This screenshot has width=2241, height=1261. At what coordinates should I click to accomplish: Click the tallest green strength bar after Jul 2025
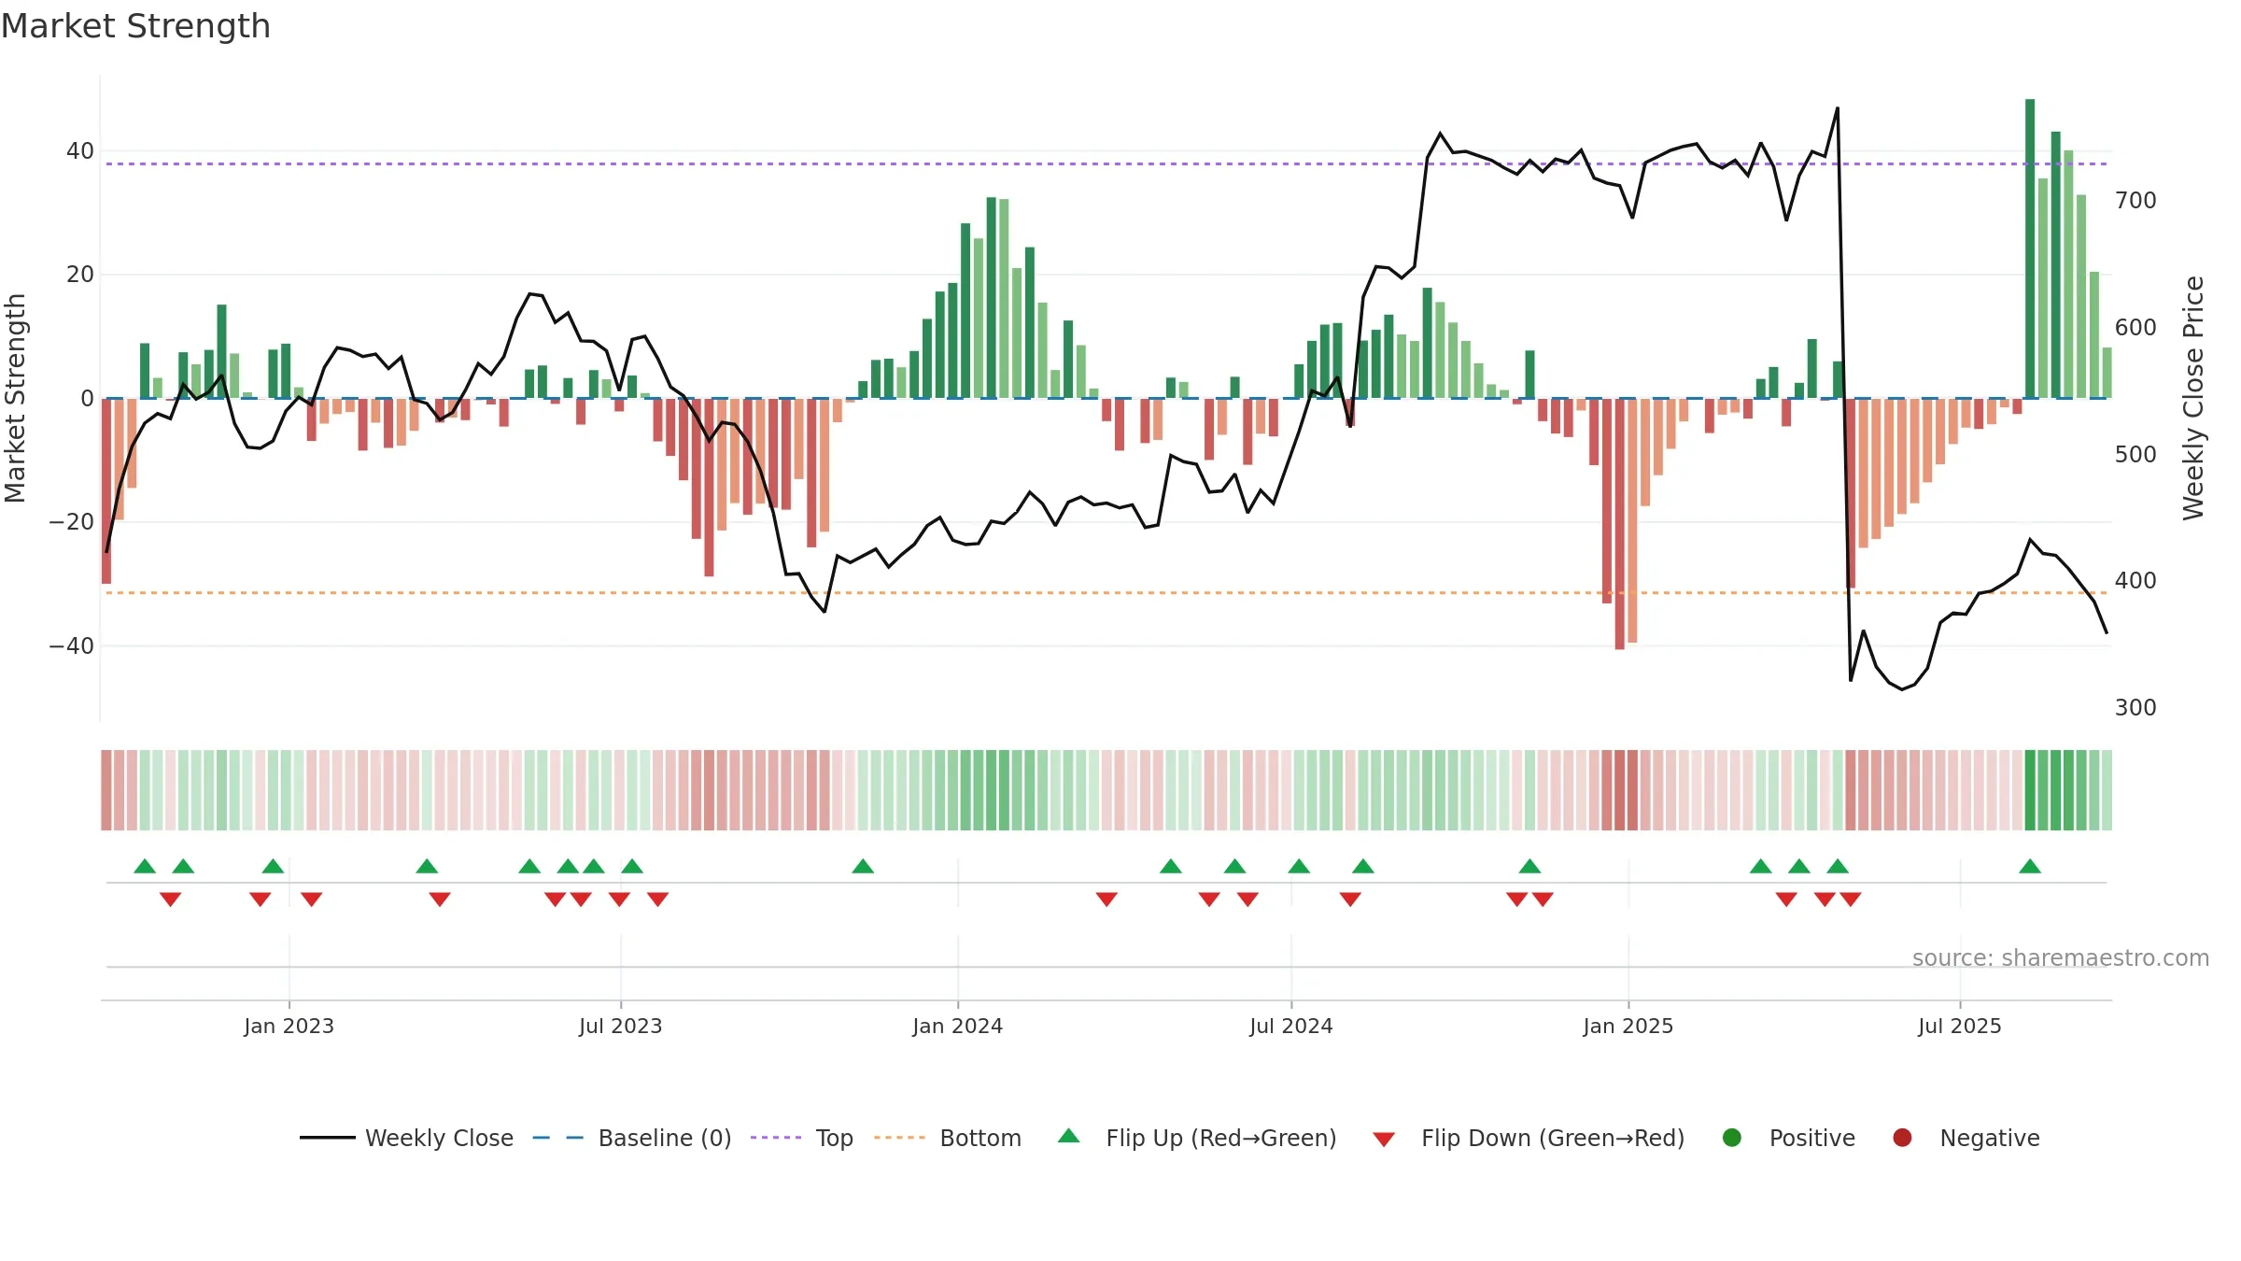[x=2030, y=248]
